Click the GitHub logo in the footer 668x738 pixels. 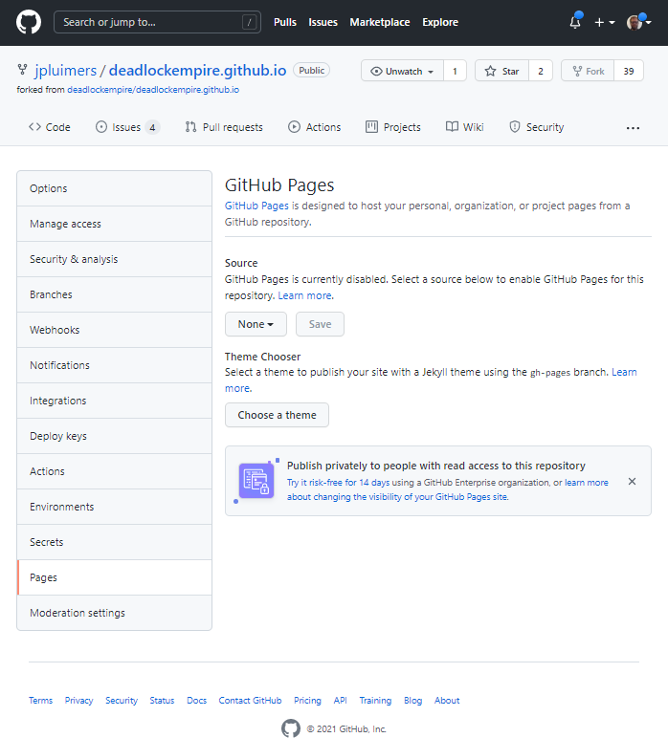[291, 728]
